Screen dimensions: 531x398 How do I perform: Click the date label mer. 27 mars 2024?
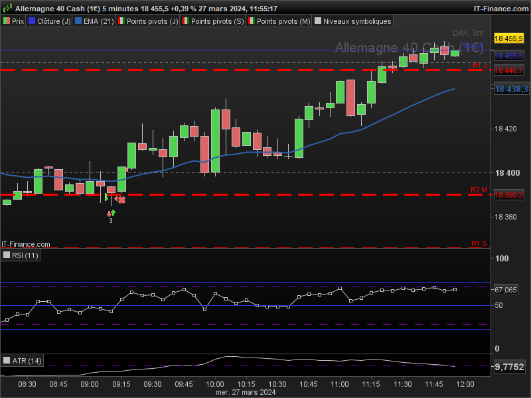click(x=246, y=392)
